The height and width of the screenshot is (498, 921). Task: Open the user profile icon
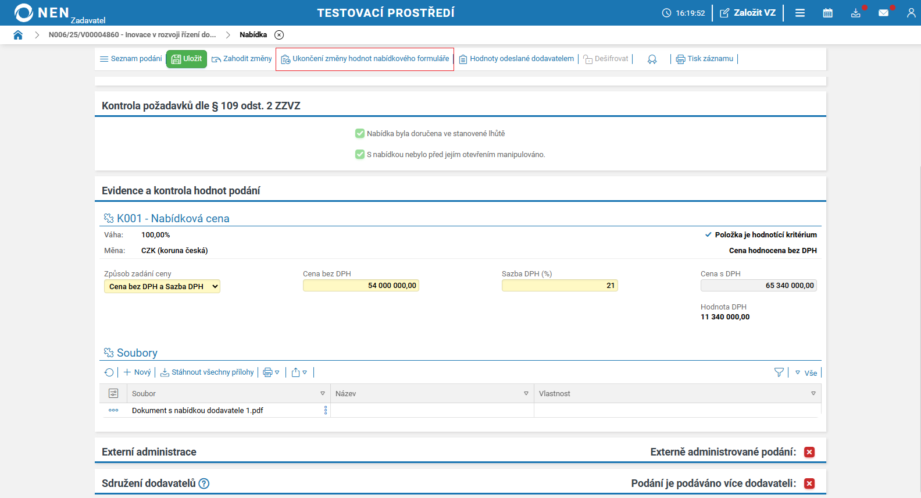[911, 13]
